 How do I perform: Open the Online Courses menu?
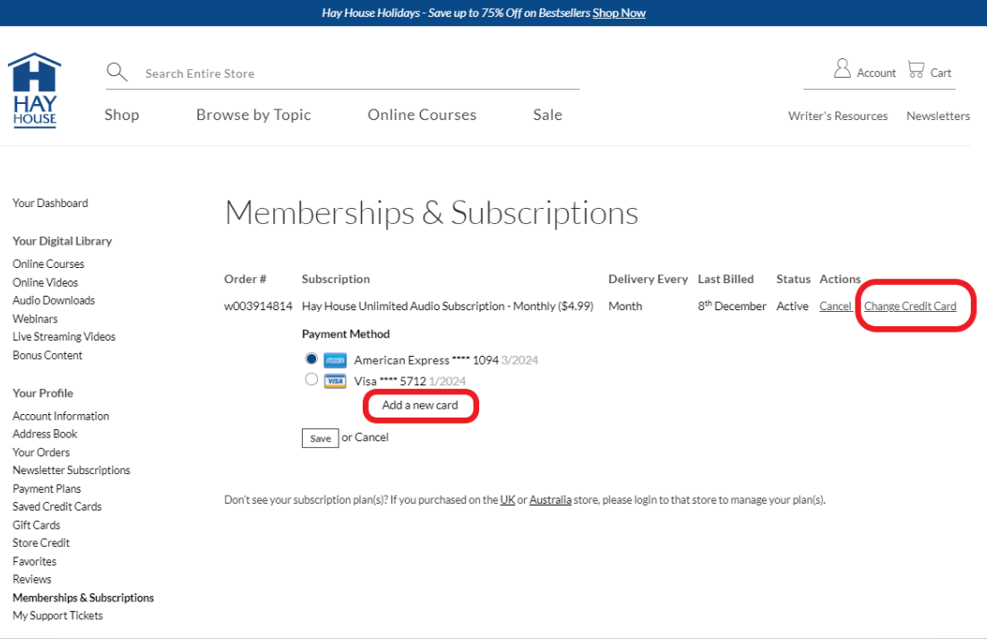point(422,115)
